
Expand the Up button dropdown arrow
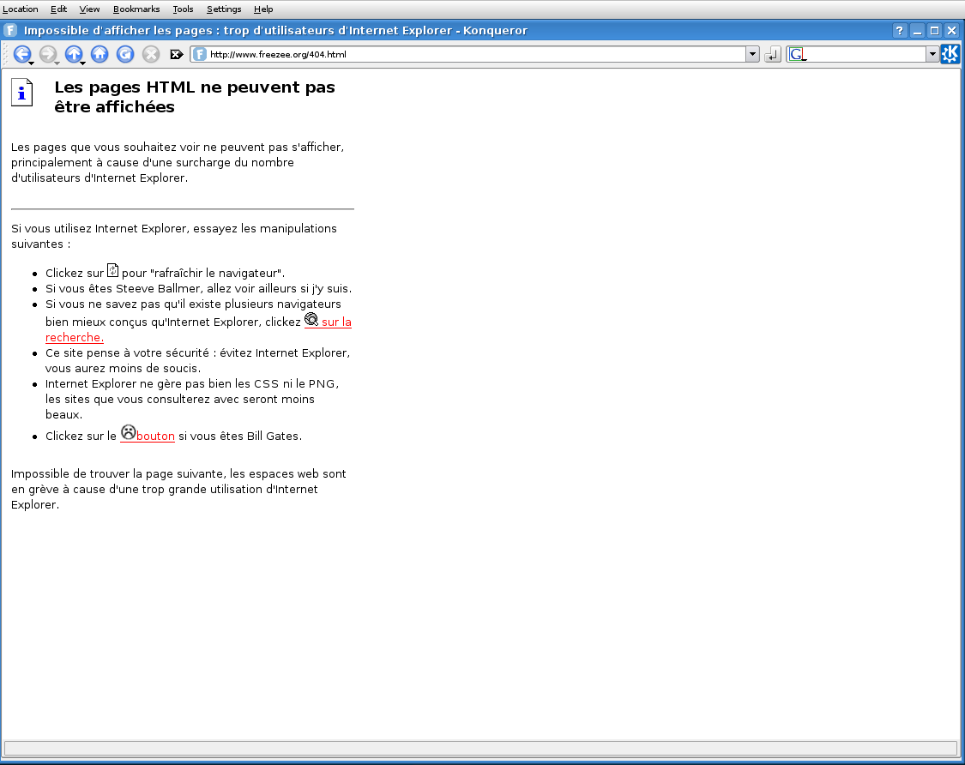[x=82, y=62]
